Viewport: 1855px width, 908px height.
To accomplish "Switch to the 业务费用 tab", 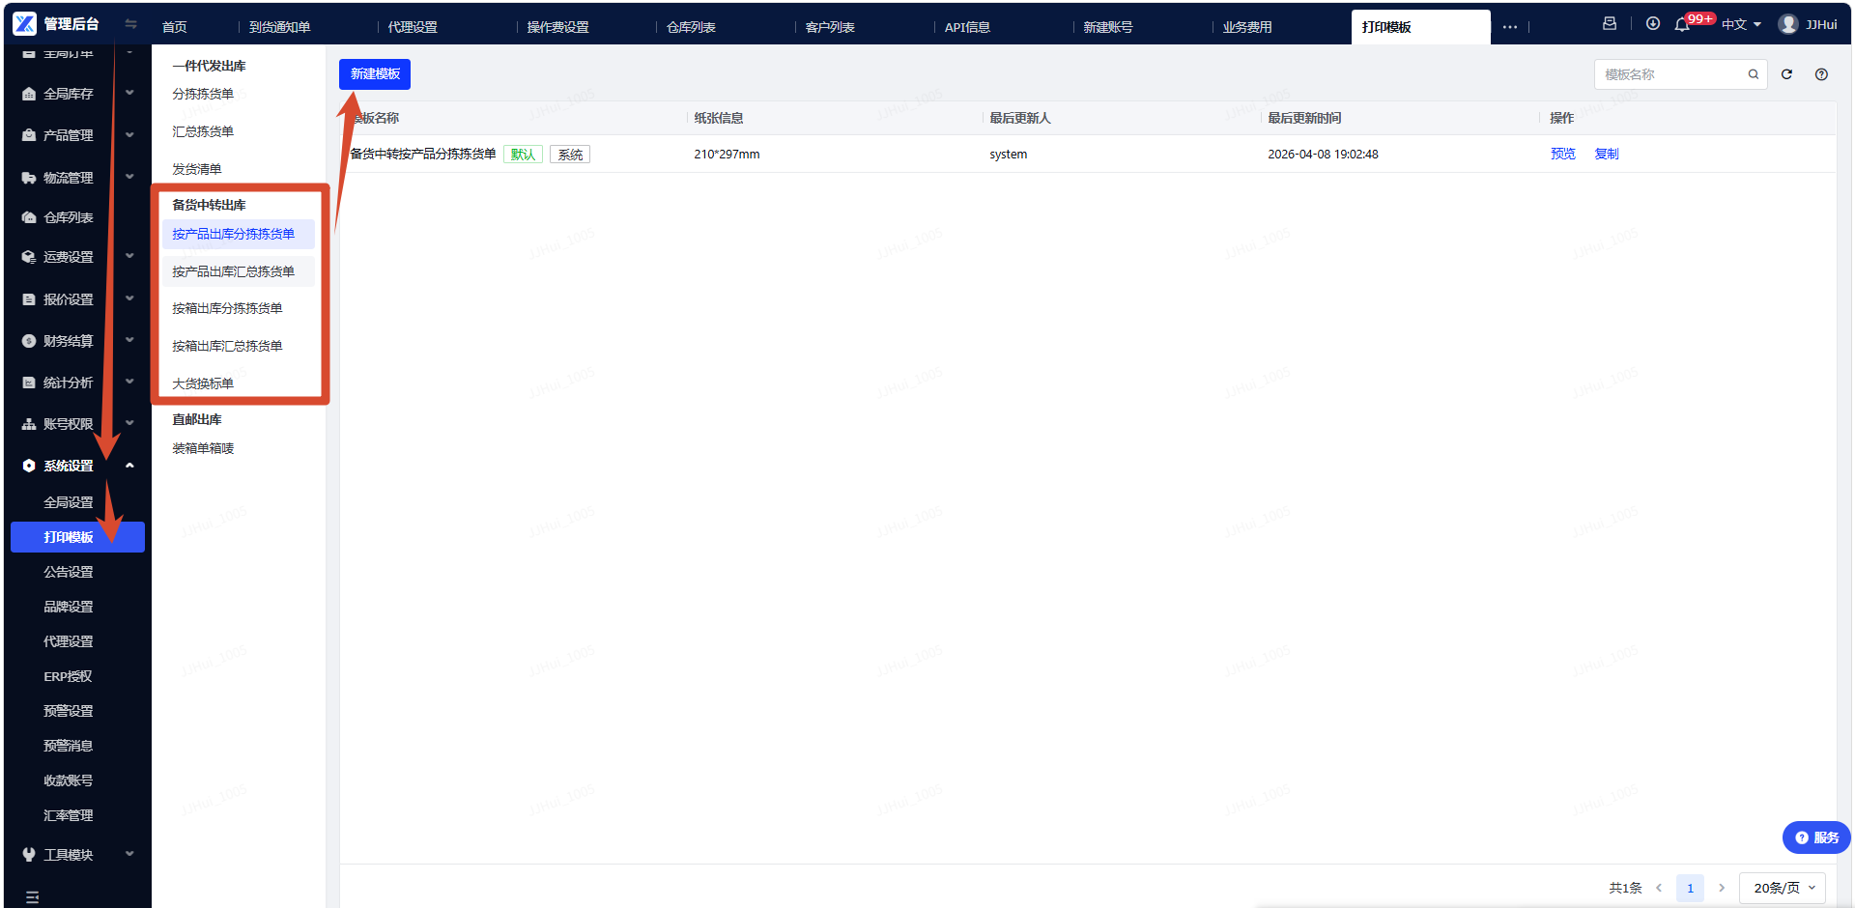I will (1247, 27).
